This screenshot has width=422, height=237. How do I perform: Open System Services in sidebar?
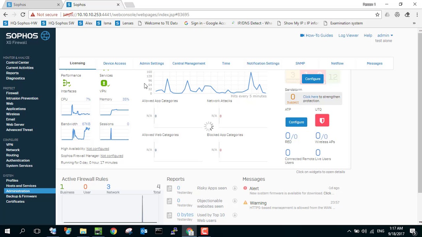[19, 166]
